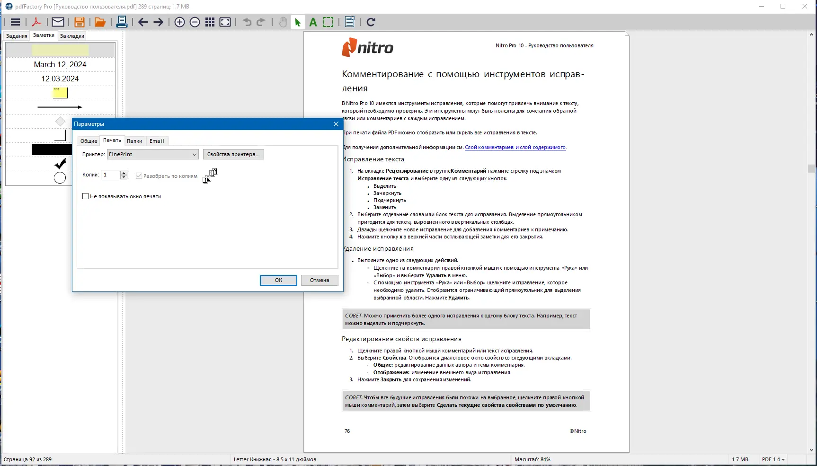The height and width of the screenshot is (466, 817).
Task: Decrease copies with the down spinner arrow
Action: click(x=124, y=177)
